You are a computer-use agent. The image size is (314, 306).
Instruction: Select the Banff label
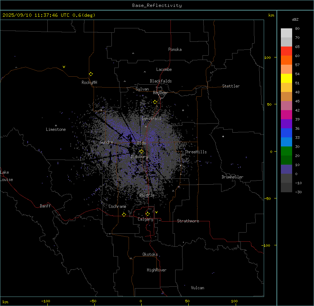pyautogui.click(x=45, y=206)
